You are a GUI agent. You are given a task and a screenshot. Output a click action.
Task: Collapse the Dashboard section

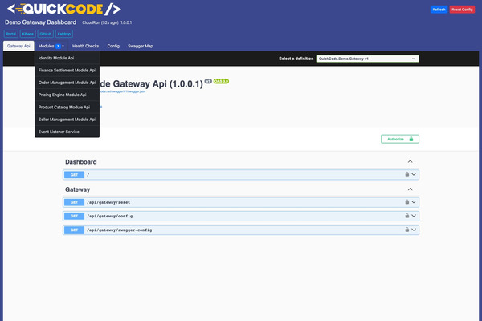(410, 161)
